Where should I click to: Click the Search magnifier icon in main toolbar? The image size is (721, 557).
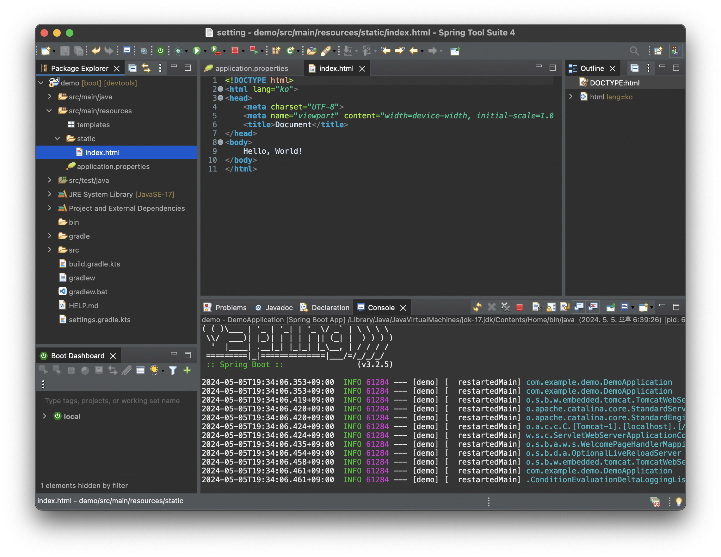[x=634, y=51]
